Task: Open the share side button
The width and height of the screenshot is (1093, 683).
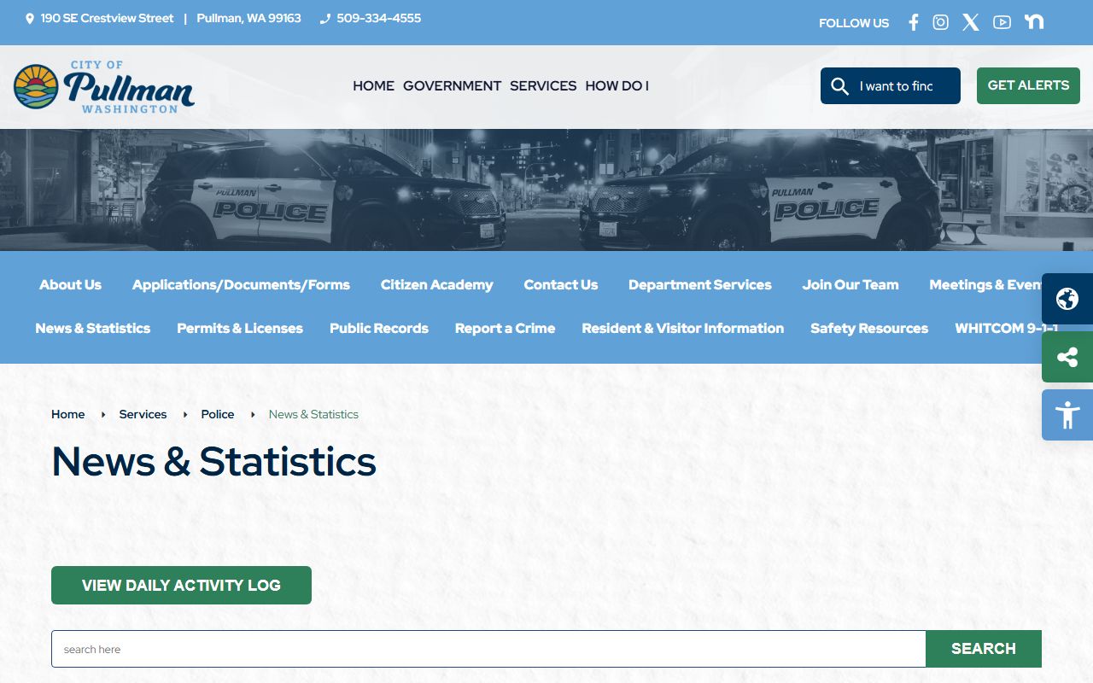Action: coord(1067,357)
